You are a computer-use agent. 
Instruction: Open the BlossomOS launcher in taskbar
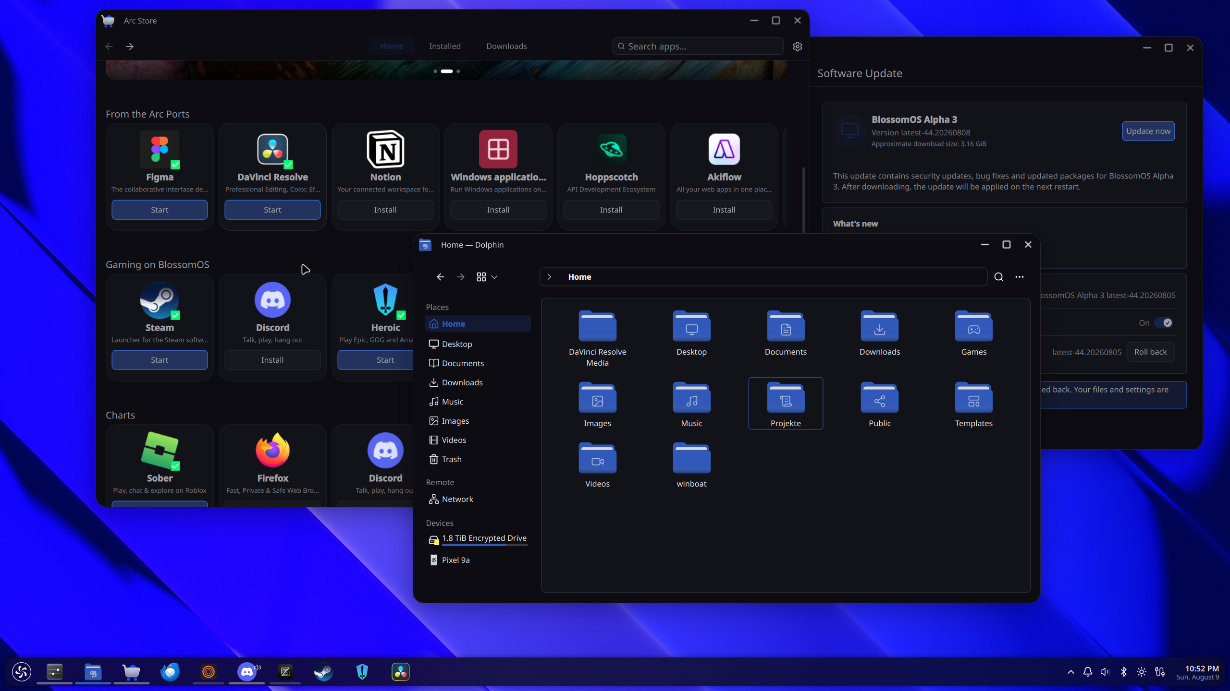click(x=22, y=672)
